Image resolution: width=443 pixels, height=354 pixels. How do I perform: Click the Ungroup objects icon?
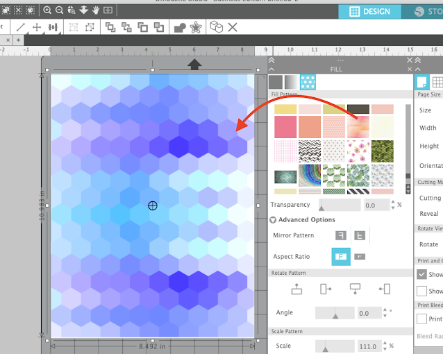[x=90, y=27]
